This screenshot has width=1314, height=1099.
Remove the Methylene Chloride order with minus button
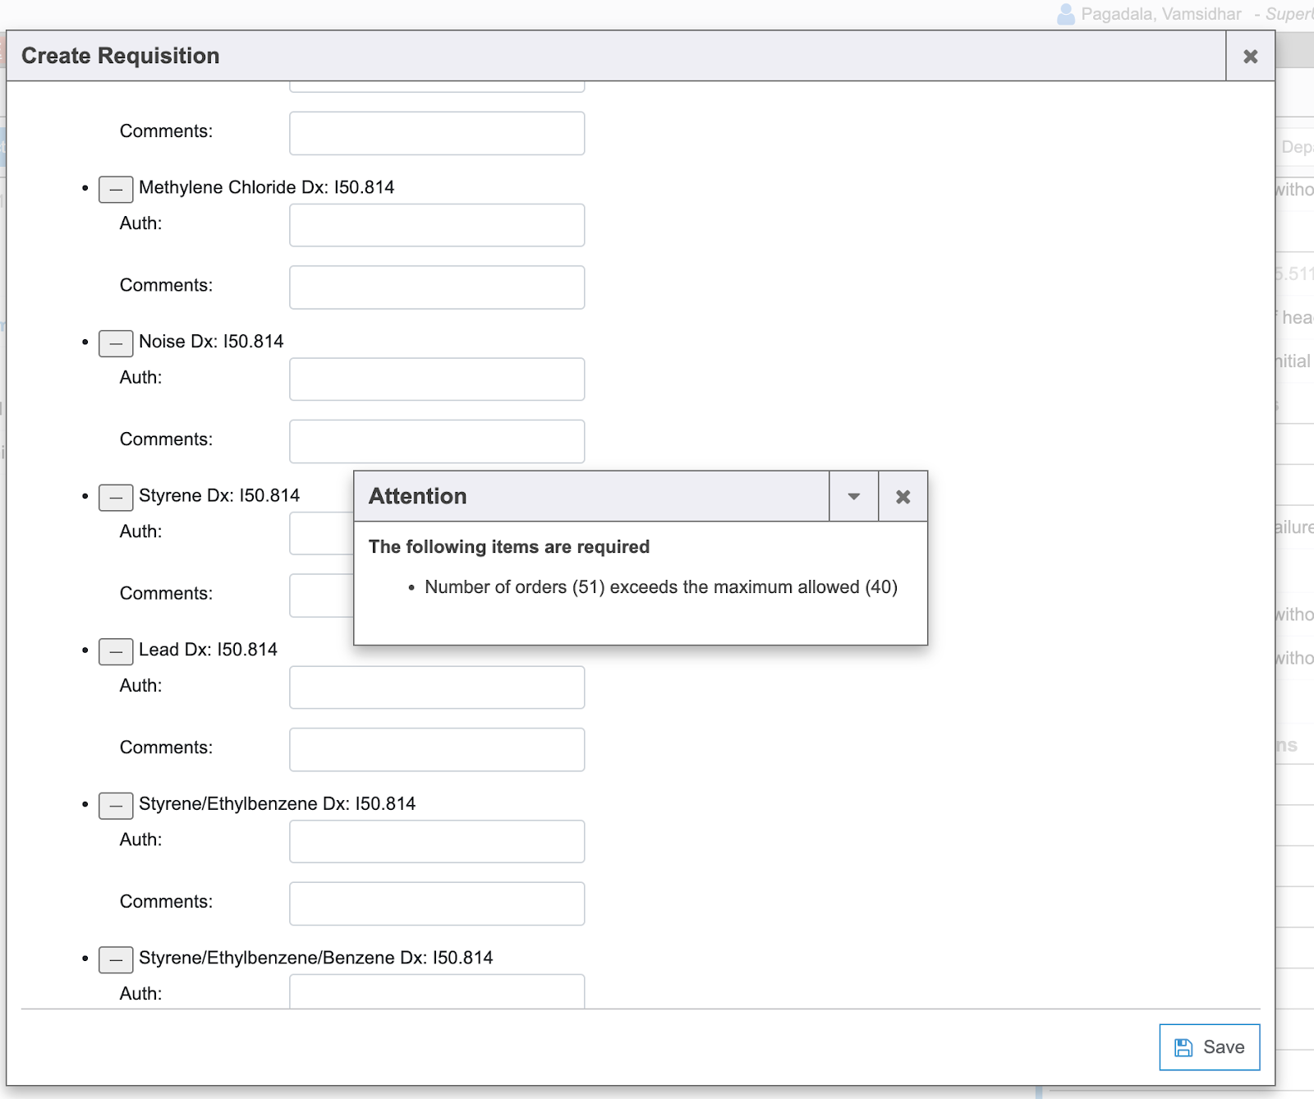[x=116, y=189]
